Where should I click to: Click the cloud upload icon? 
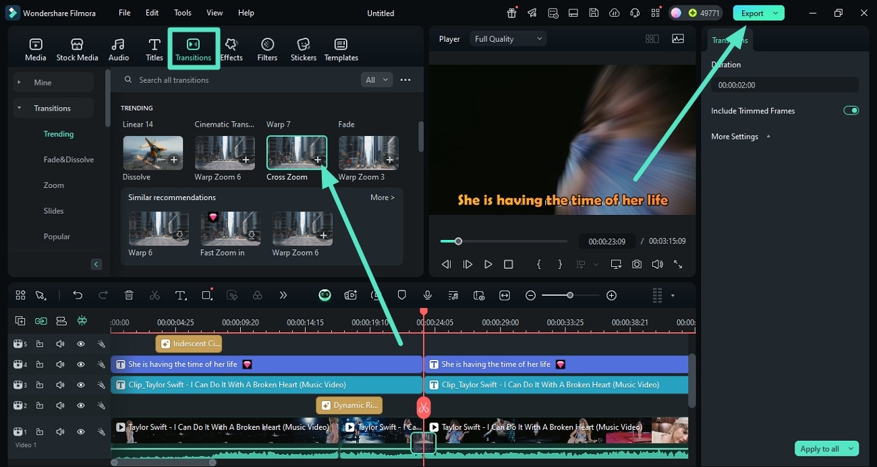pos(614,13)
